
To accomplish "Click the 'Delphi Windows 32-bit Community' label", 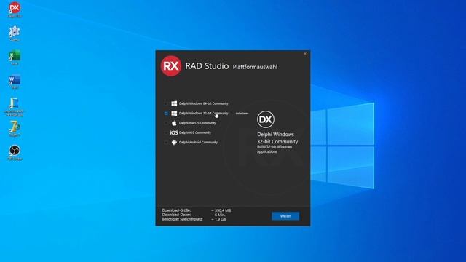I will (x=204, y=114).
